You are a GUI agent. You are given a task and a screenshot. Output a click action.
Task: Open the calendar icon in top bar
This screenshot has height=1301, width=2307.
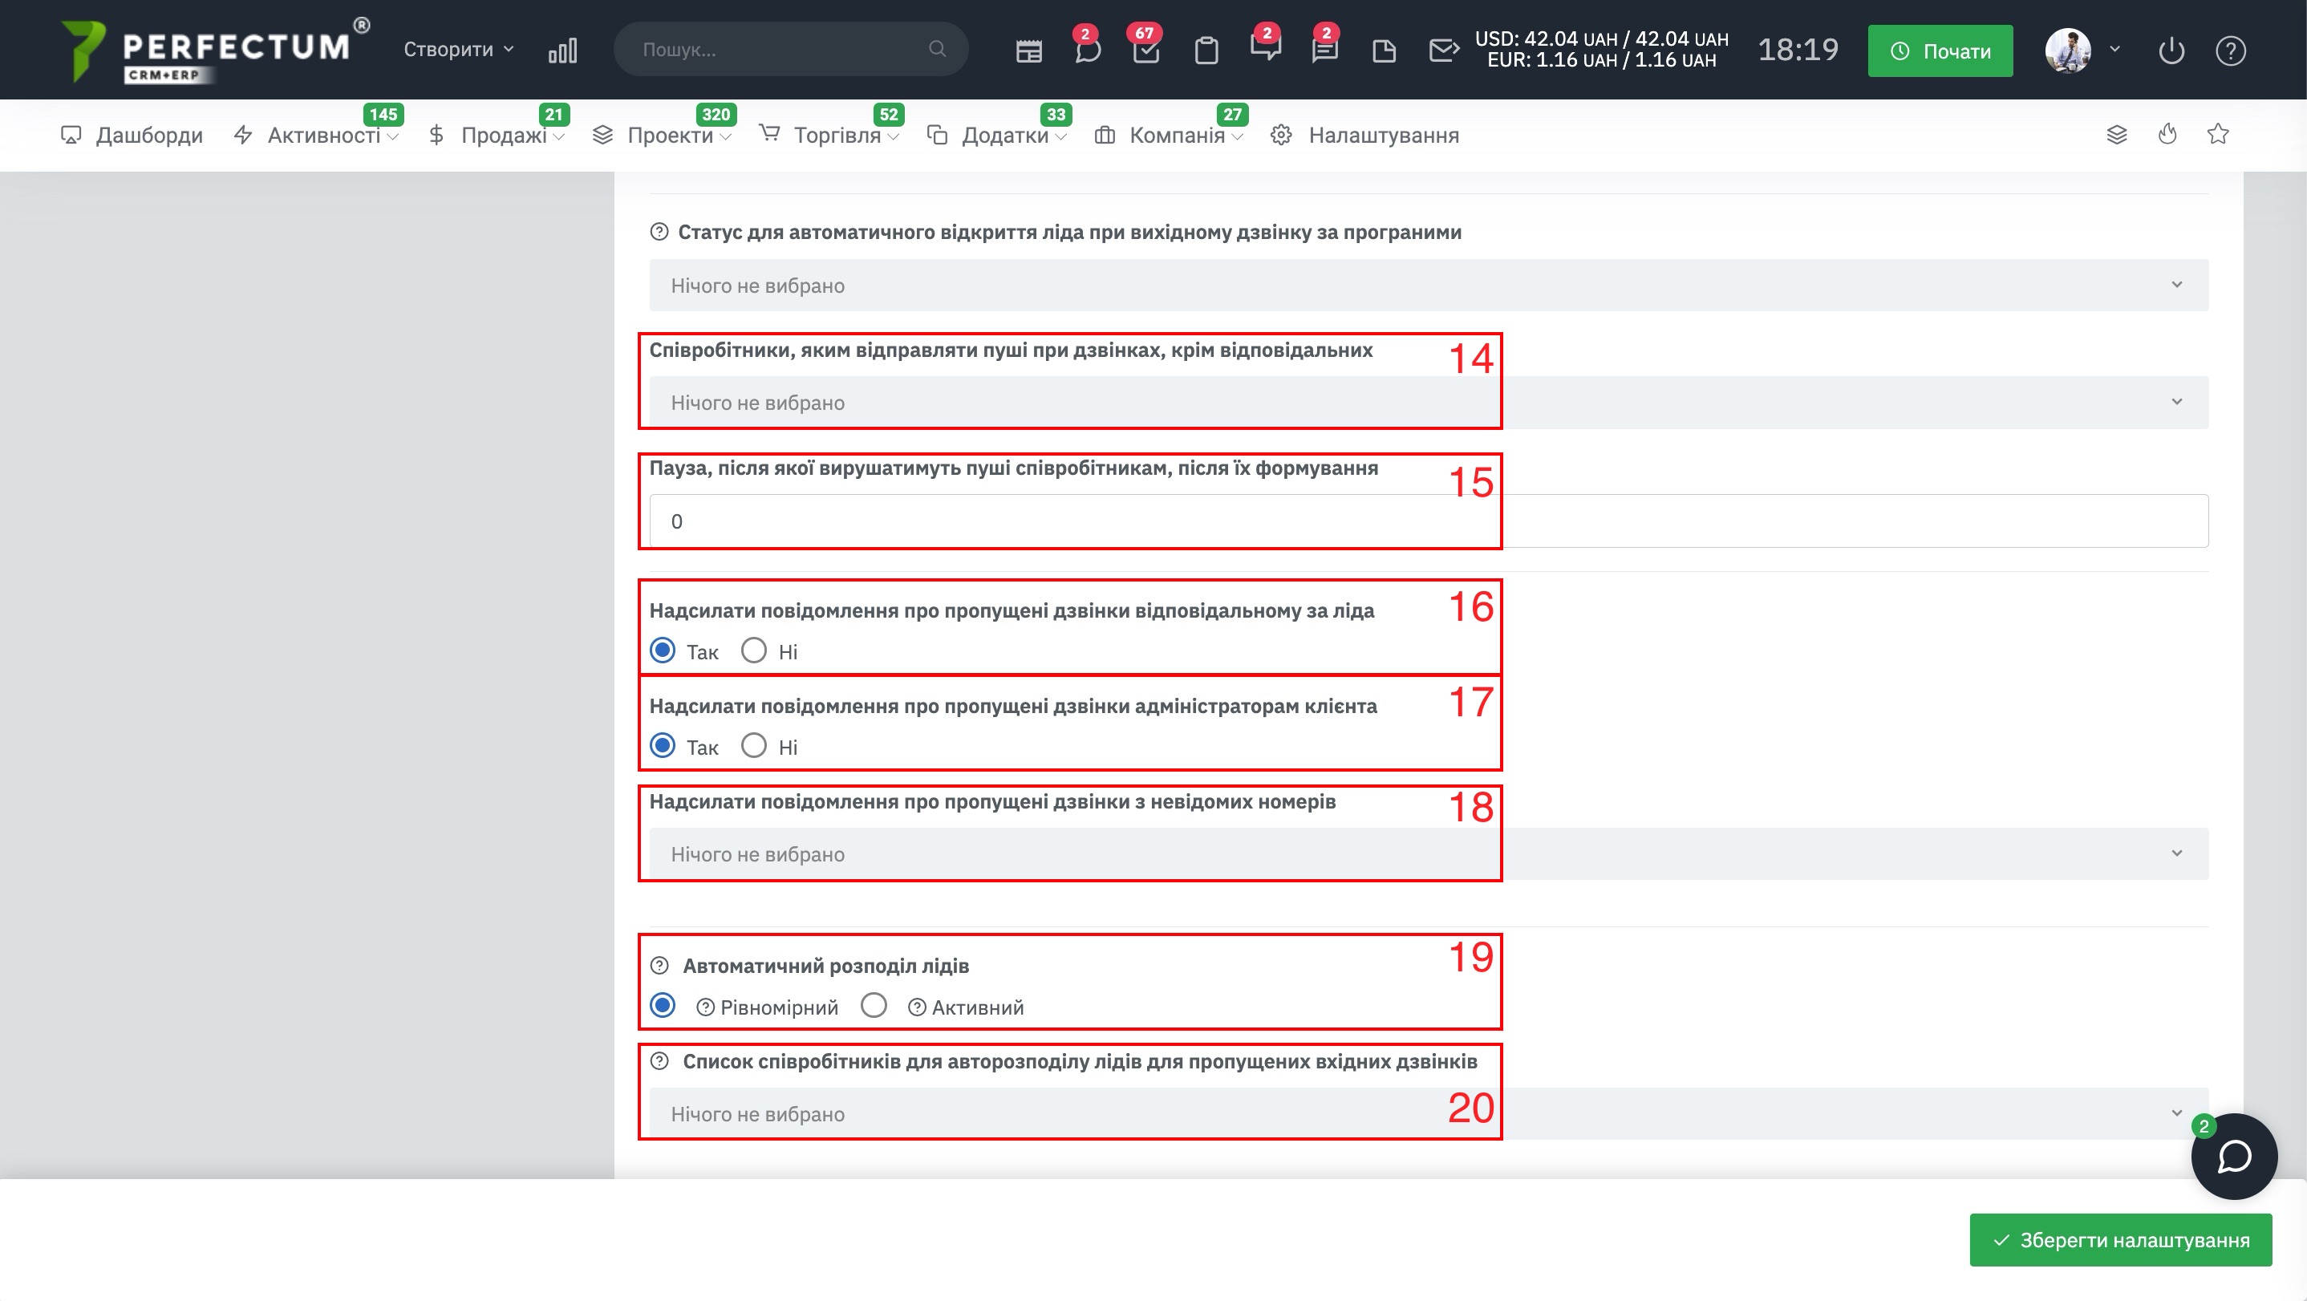[1029, 51]
